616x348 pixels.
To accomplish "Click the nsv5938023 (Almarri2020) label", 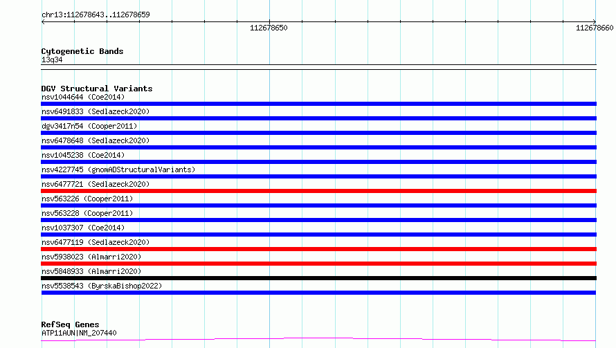I will point(91,257).
